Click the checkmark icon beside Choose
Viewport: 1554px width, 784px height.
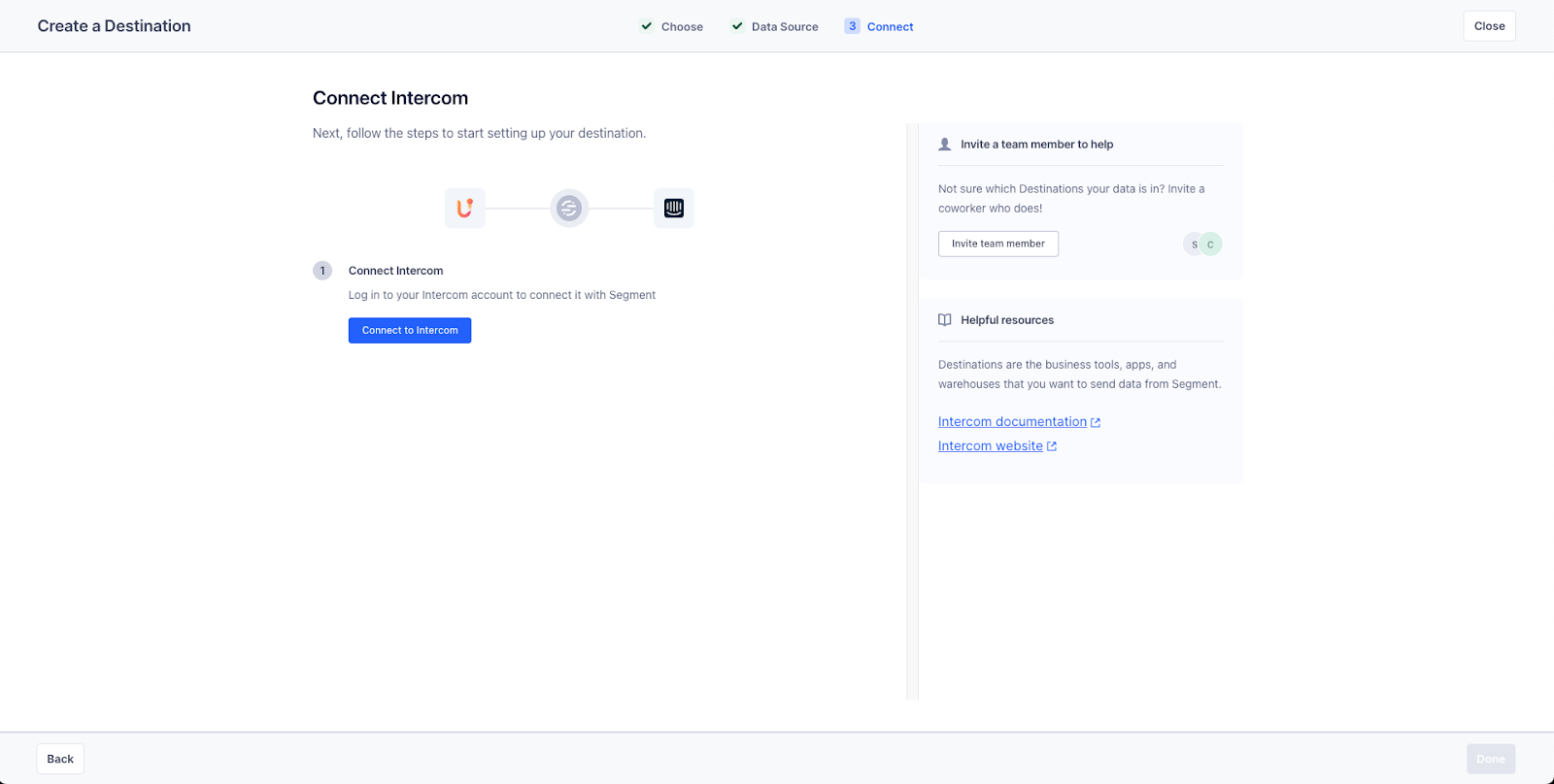click(x=647, y=26)
